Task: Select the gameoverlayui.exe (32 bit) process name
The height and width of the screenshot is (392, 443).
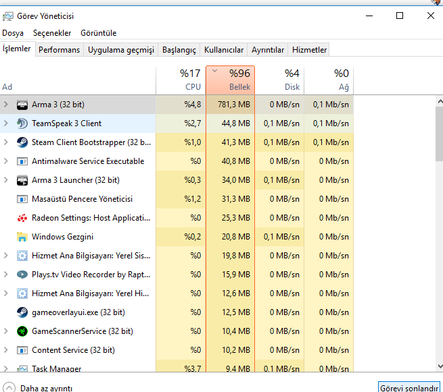Action: point(78,312)
